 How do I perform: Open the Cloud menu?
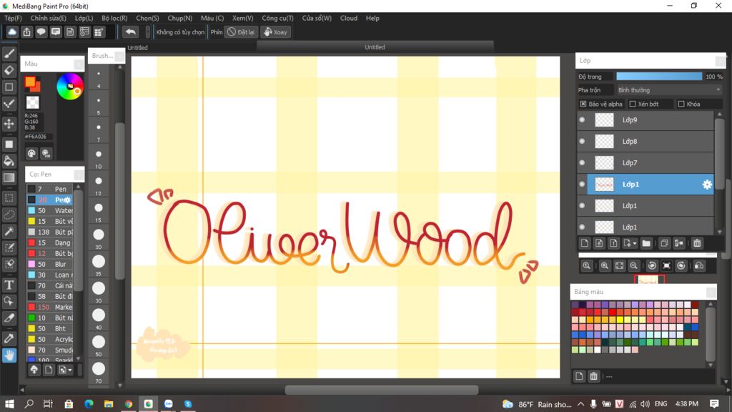349,18
